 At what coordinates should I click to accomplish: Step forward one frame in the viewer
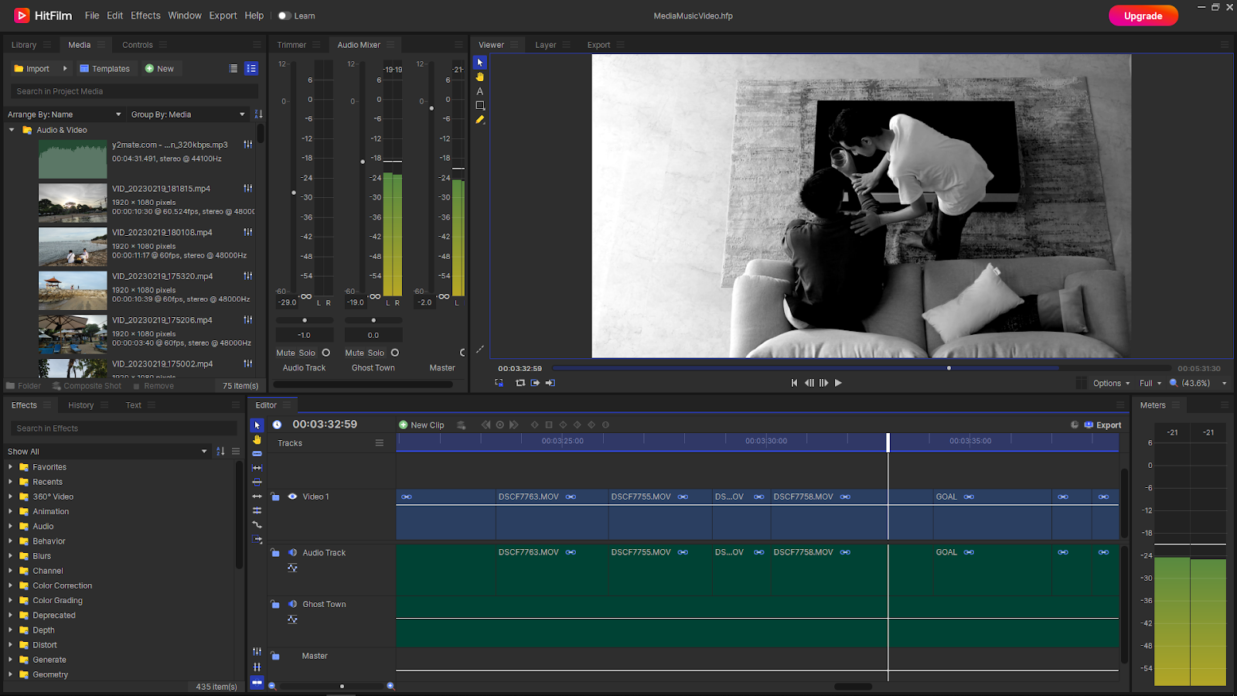pyautogui.click(x=823, y=383)
